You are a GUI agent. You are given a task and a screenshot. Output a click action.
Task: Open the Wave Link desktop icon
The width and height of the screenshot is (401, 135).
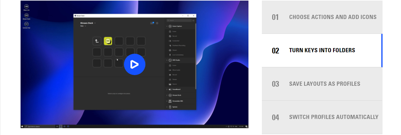27,7
